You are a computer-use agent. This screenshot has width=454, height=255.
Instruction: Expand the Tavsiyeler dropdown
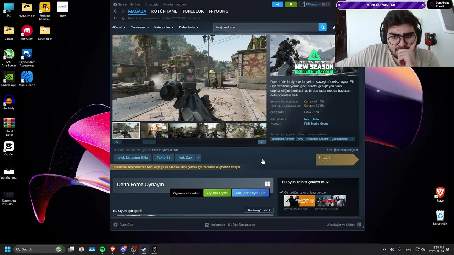tap(140, 27)
